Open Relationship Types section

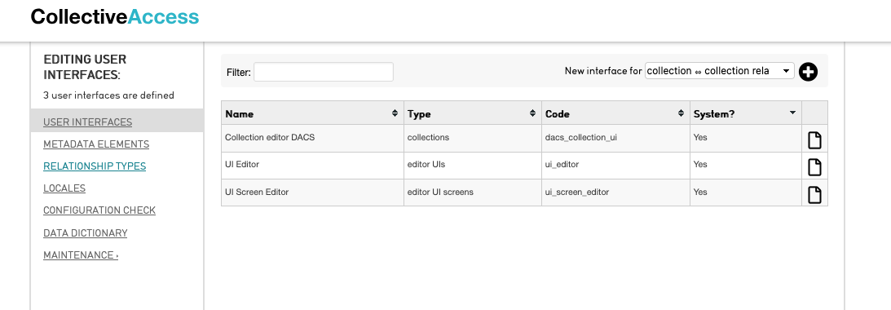(x=95, y=166)
